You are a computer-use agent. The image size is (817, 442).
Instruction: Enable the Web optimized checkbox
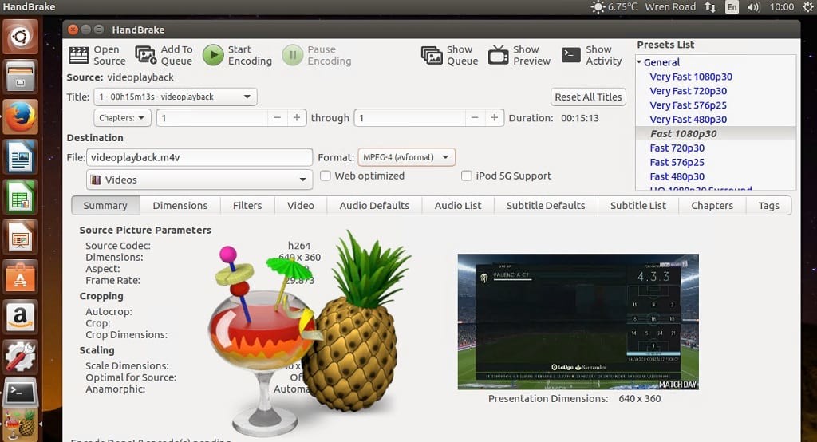click(x=326, y=176)
